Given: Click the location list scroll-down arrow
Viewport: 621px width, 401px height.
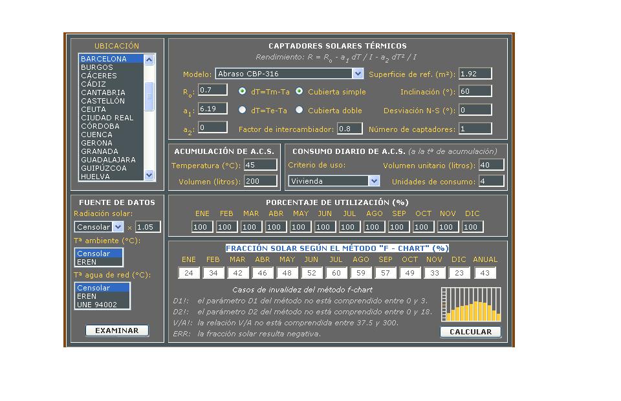Looking at the screenshot, I should 149,175.
